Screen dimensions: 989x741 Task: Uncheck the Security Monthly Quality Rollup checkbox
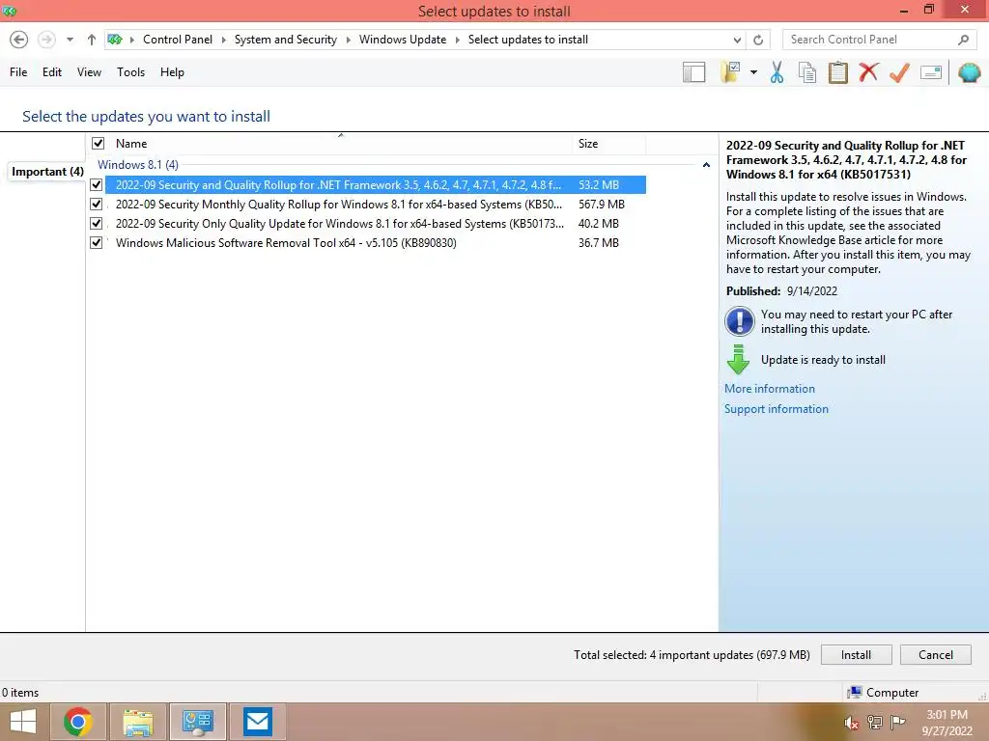click(x=97, y=205)
